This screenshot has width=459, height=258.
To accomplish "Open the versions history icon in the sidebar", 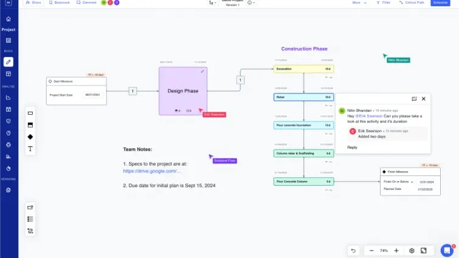I will click(x=8, y=190).
